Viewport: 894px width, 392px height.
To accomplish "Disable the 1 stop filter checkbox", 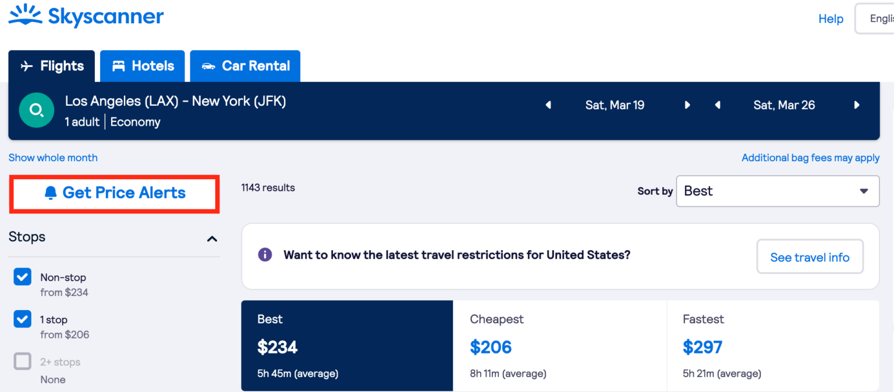I will pos(22,319).
